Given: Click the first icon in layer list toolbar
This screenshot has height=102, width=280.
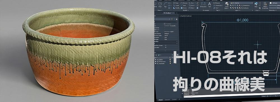Looking at the screenshot, I should [156, 55].
